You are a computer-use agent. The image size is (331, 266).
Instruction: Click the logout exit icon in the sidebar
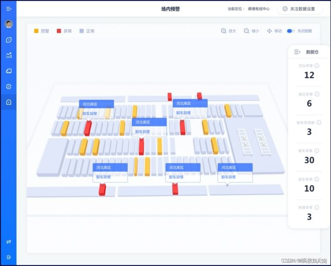tap(9, 257)
